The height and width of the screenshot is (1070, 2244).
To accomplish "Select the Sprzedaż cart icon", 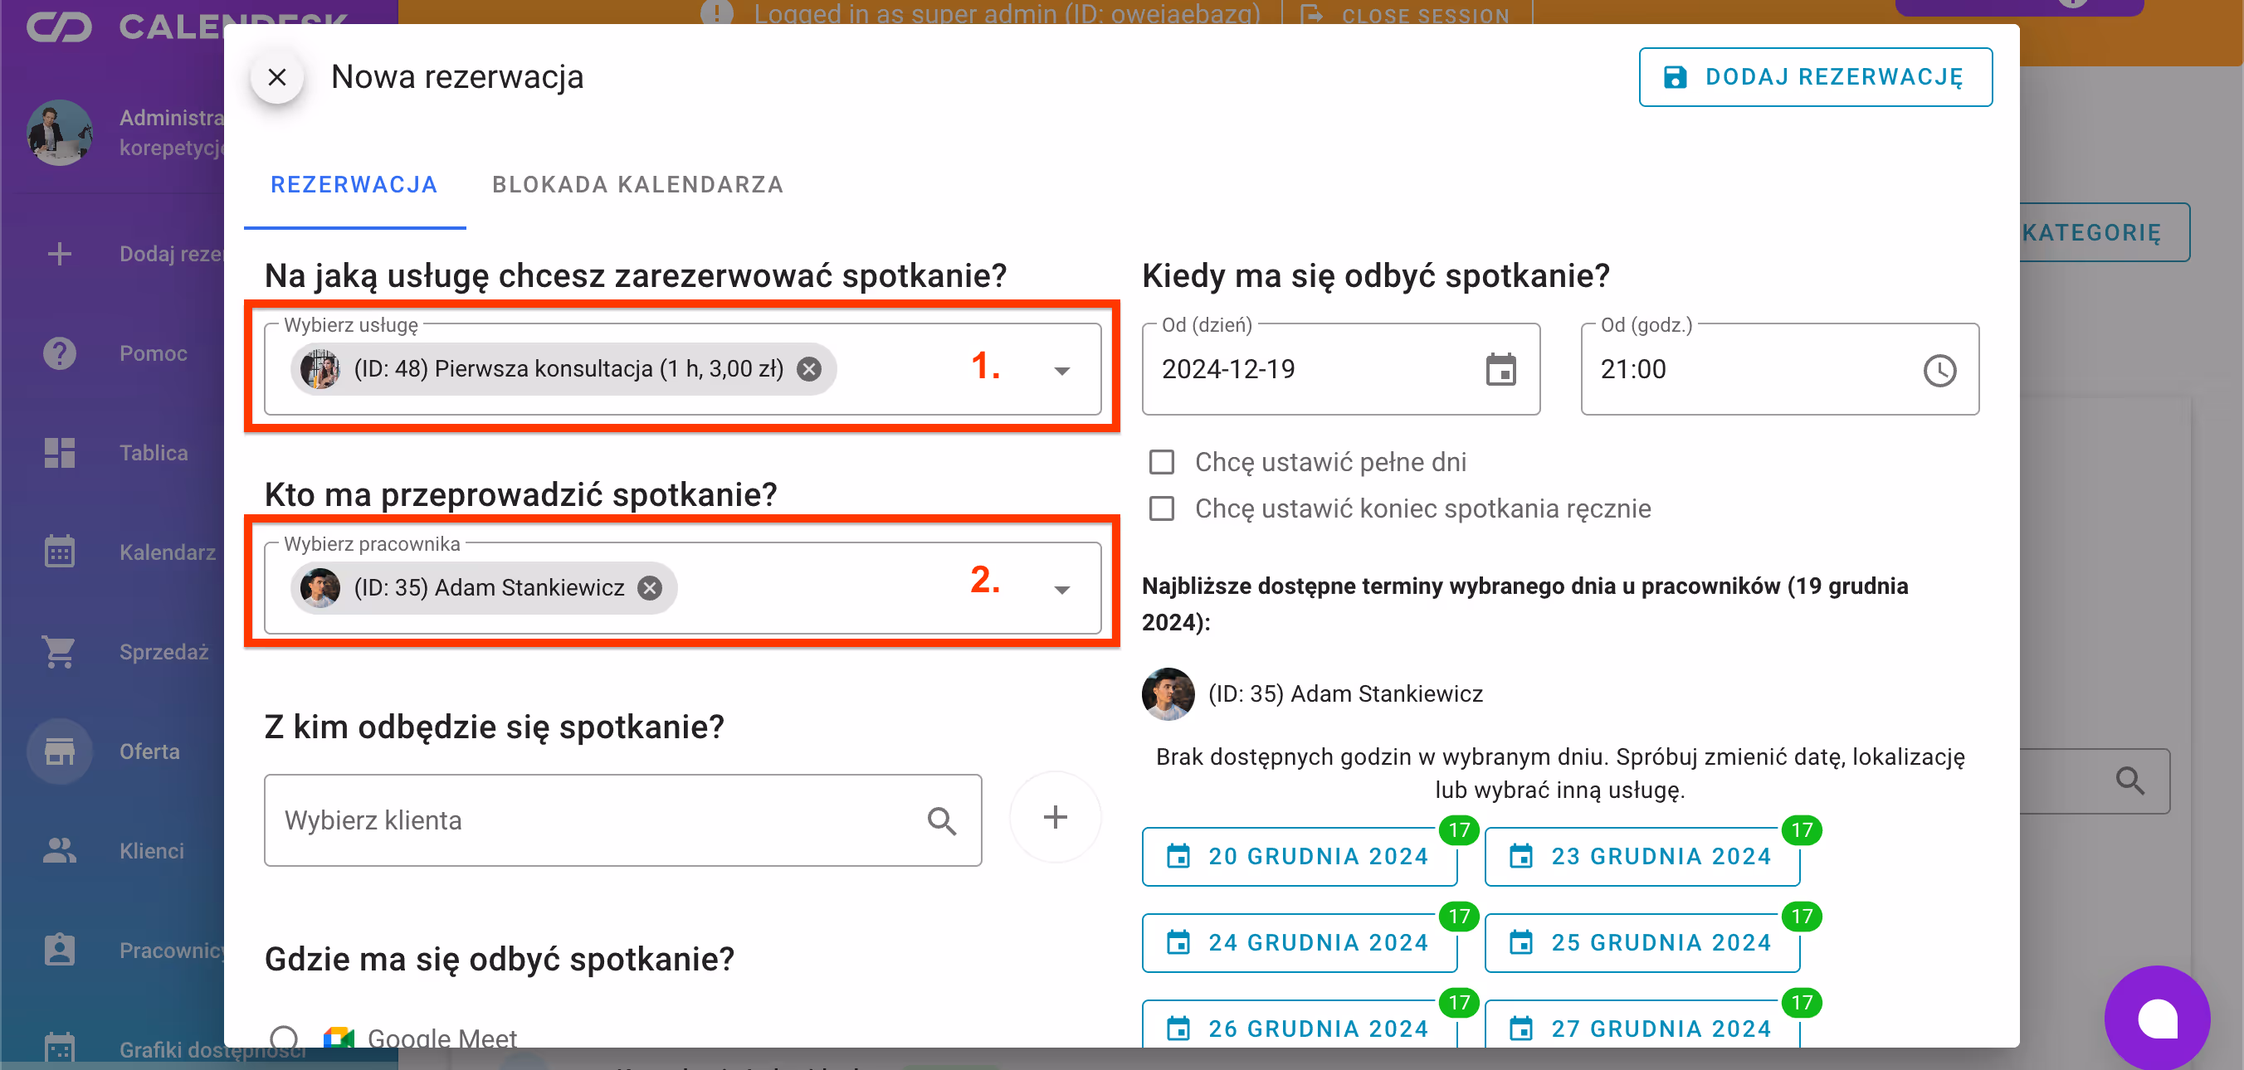I will point(58,651).
